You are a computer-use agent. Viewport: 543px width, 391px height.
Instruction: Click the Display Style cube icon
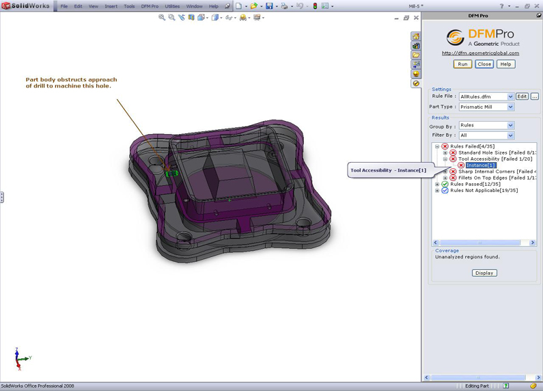(215, 17)
